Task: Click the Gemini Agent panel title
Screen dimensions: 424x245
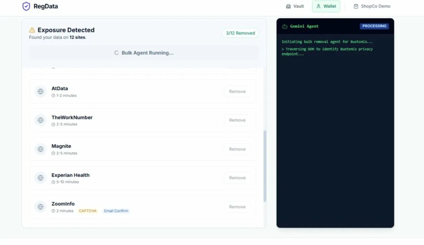Action: [304, 26]
